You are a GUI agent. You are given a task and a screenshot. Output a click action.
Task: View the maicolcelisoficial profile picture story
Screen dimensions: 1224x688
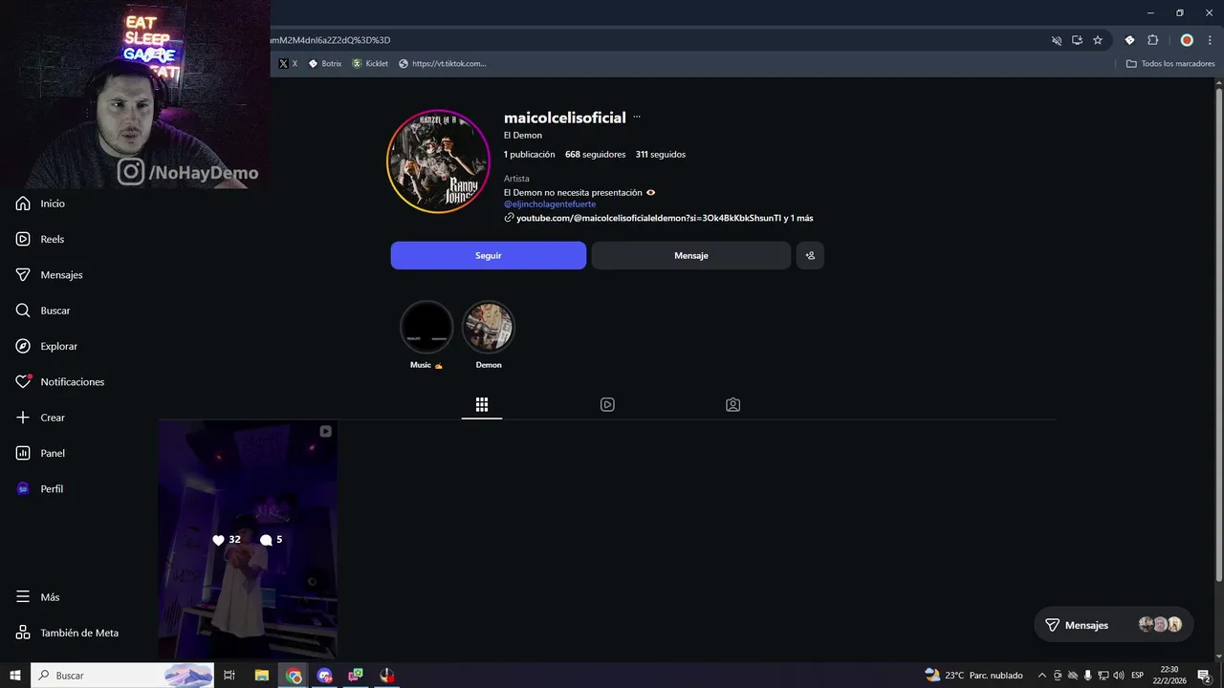(x=438, y=161)
